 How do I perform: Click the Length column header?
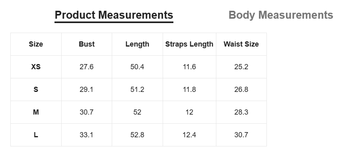pyautogui.click(x=137, y=44)
